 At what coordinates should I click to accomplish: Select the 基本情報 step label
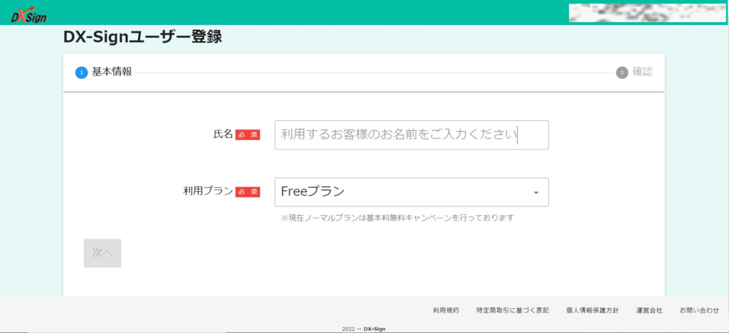pyautogui.click(x=112, y=72)
